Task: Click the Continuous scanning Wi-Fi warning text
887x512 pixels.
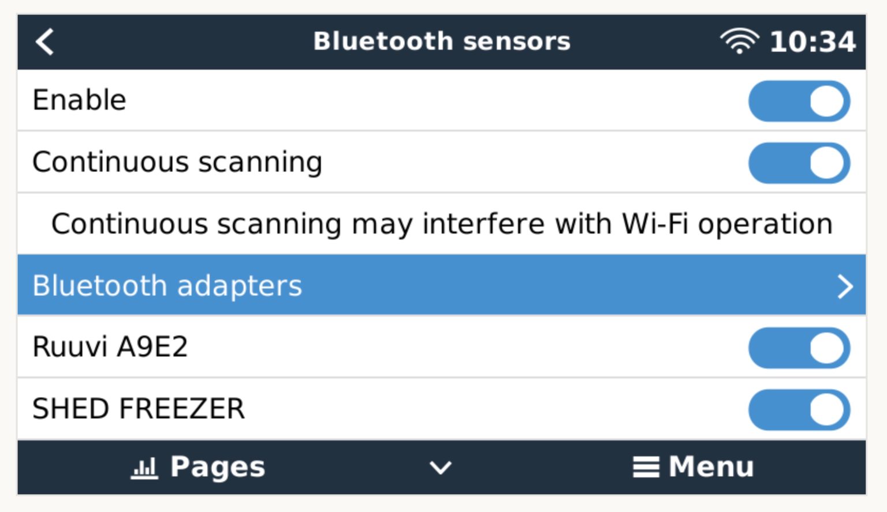Action: [442, 224]
